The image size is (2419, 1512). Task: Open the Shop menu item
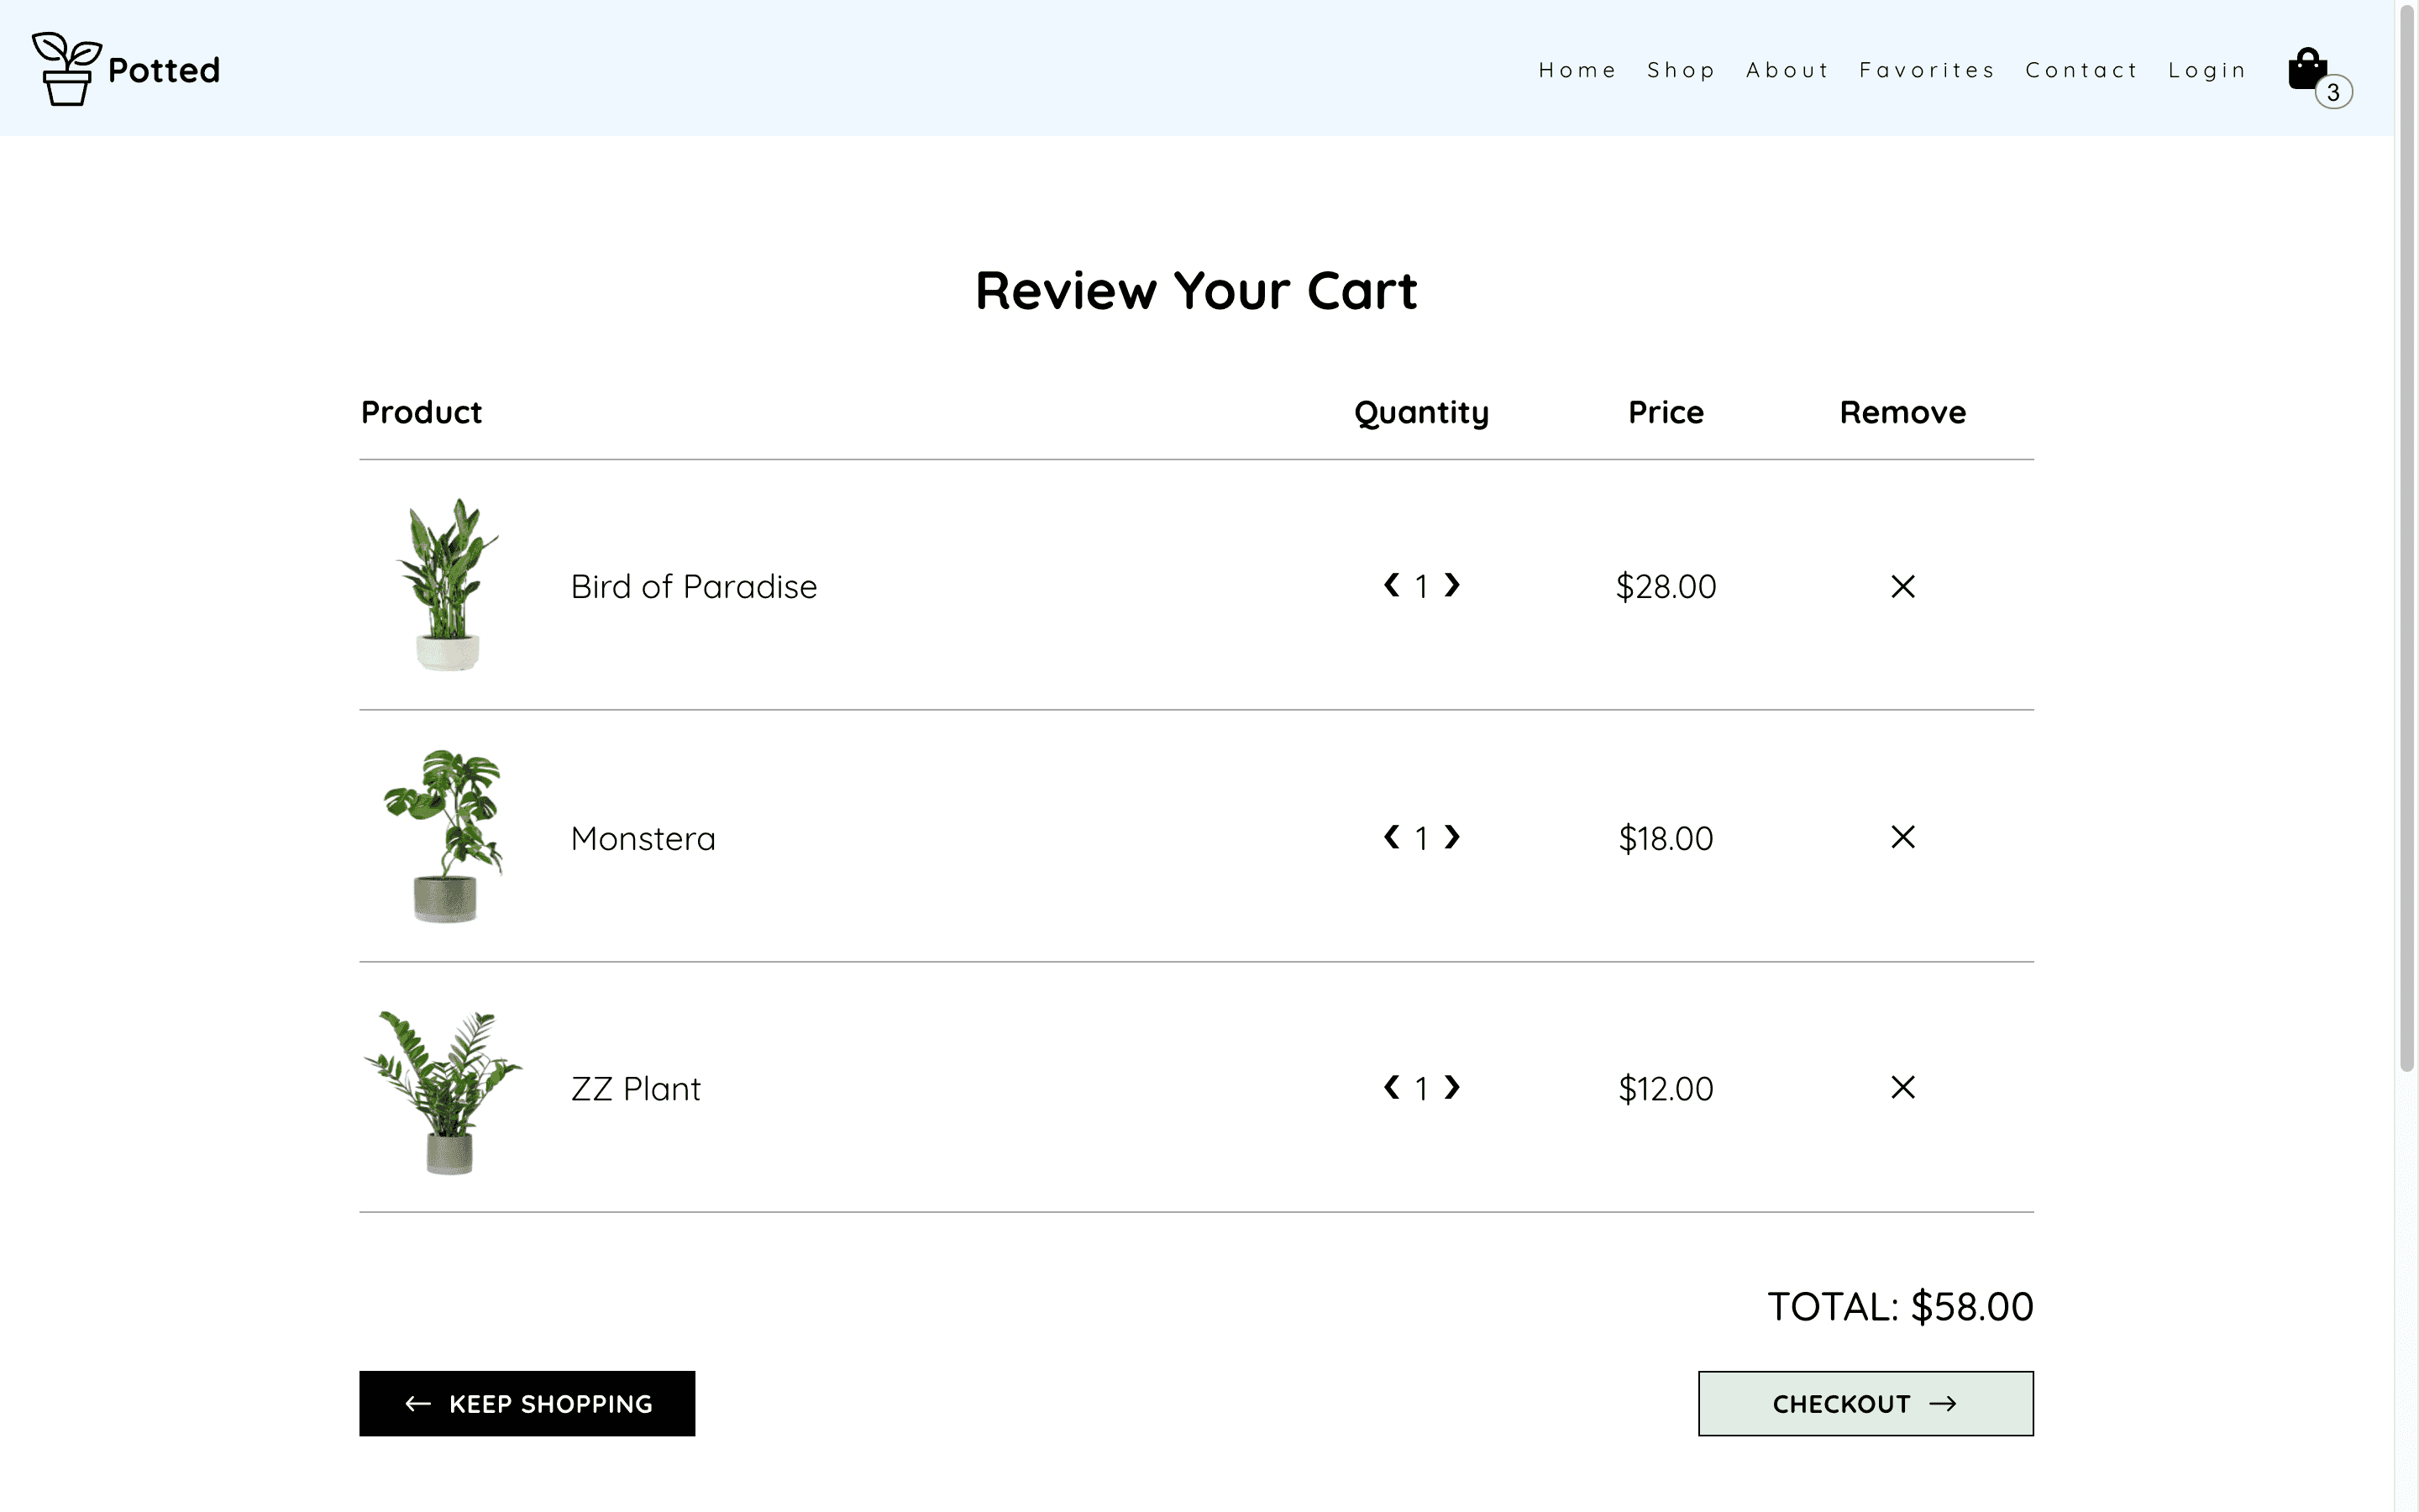pyautogui.click(x=1681, y=70)
